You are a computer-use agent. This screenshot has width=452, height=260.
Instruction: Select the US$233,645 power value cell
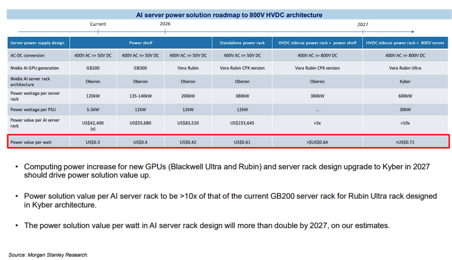click(x=242, y=123)
